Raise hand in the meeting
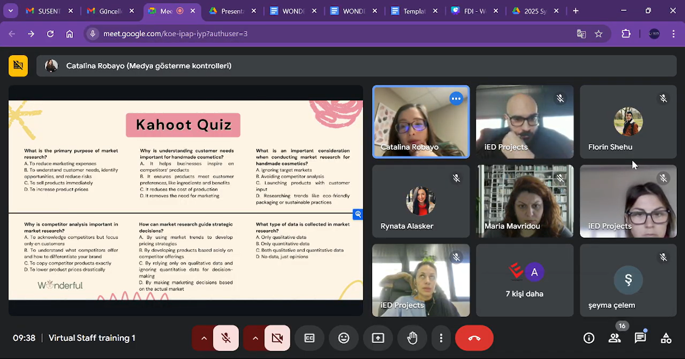685x359 pixels. (x=412, y=338)
